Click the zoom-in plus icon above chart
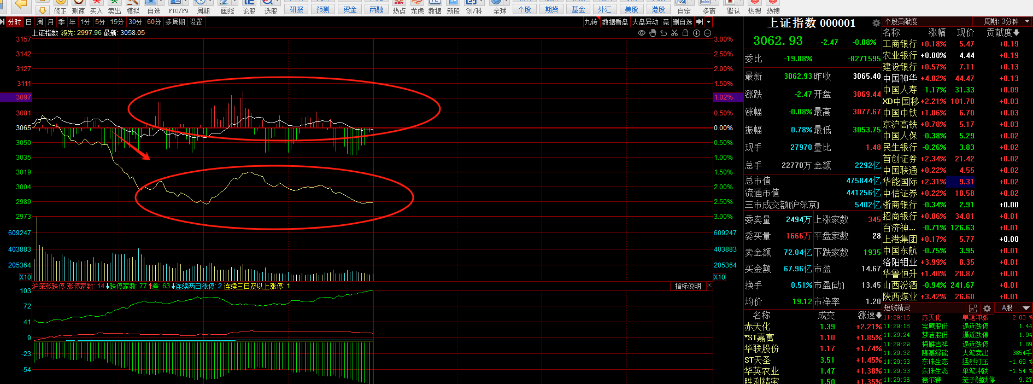Screen dimensions: 1033x384 point(696,33)
